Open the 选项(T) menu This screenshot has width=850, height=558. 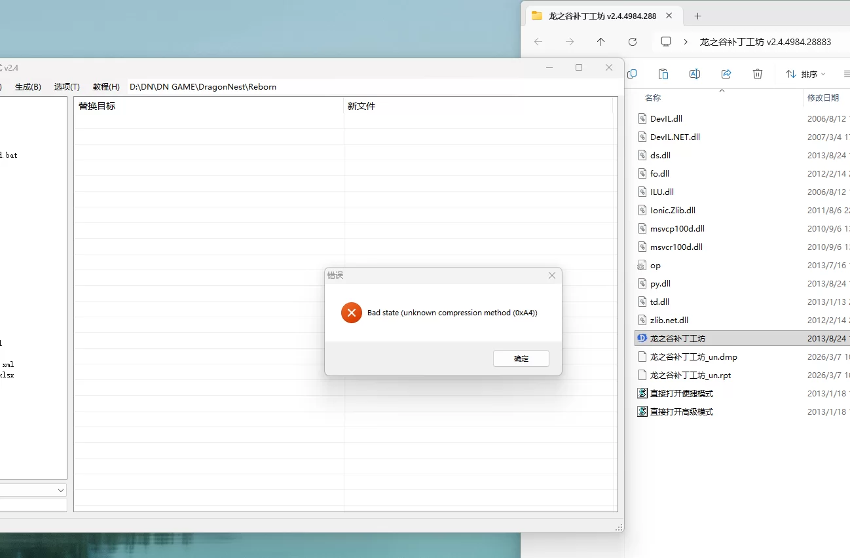pyautogui.click(x=67, y=86)
